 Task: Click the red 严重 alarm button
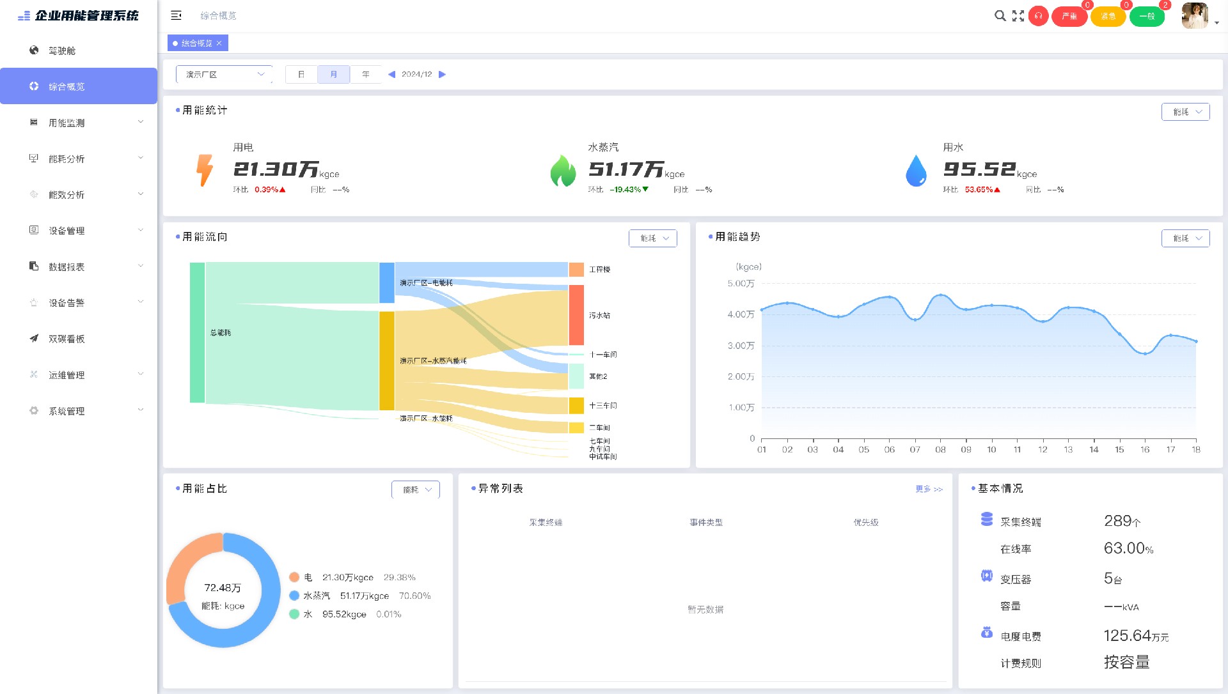1069,16
